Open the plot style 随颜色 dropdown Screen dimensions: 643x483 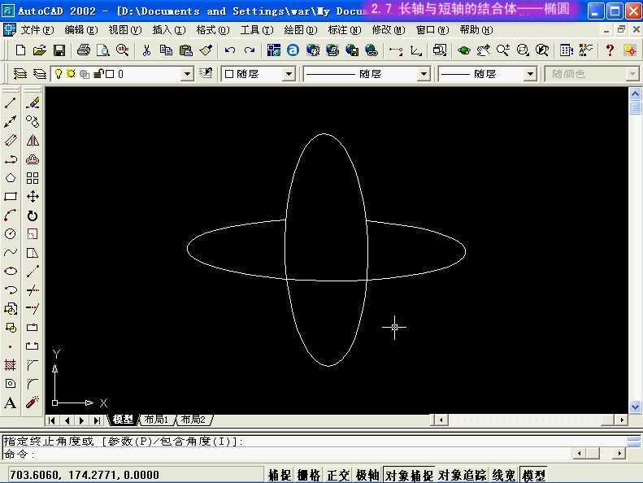pos(632,74)
